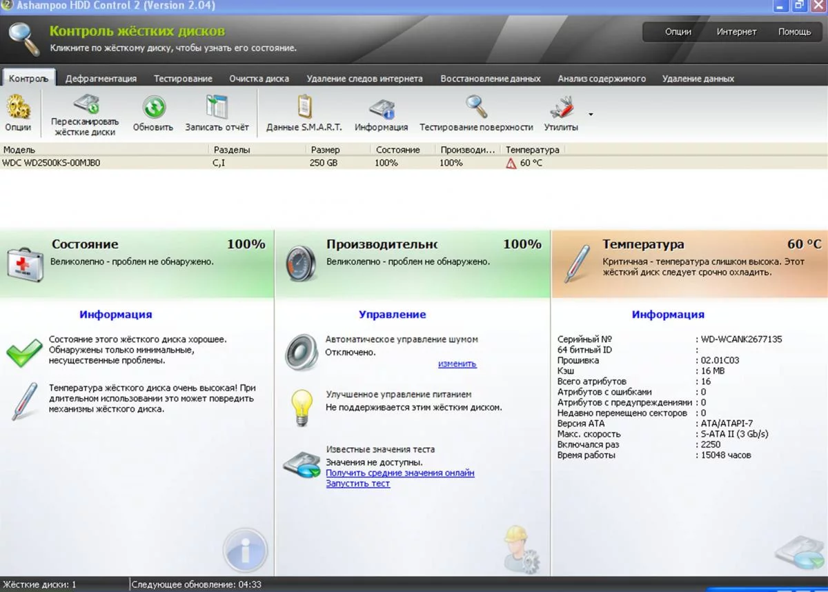
Task: Click the Жёсткие диски: 1 status entry
Action: pos(39,584)
